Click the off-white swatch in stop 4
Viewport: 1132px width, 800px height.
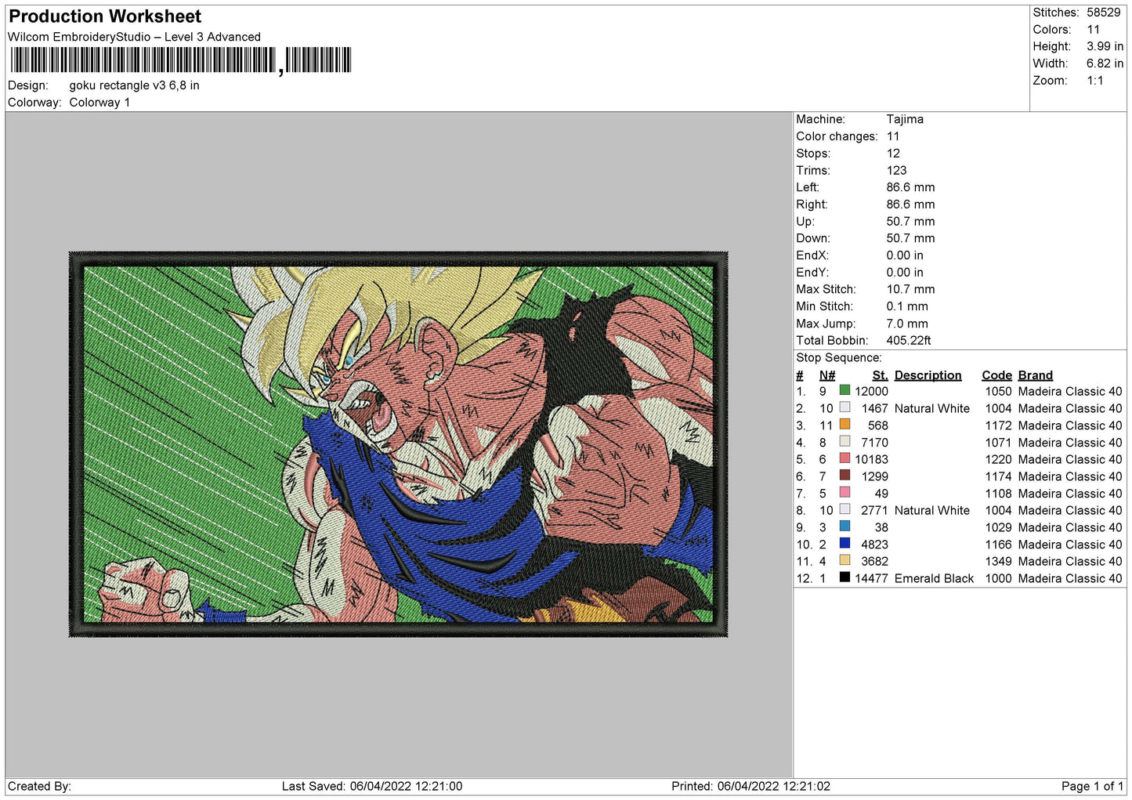tap(844, 441)
